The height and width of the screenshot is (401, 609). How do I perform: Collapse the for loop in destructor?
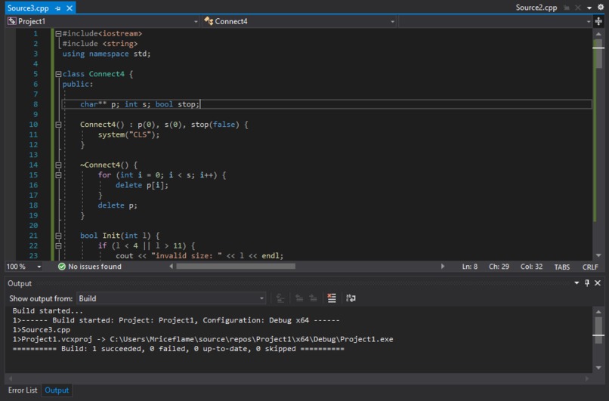(58, 174)
